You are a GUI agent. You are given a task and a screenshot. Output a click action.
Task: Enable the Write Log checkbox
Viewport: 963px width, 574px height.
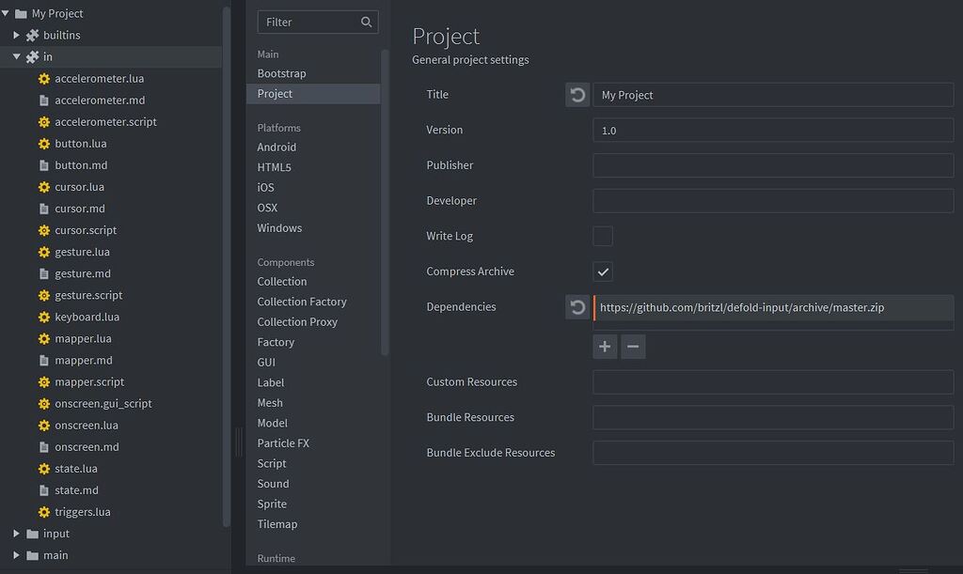coord(602,236)
